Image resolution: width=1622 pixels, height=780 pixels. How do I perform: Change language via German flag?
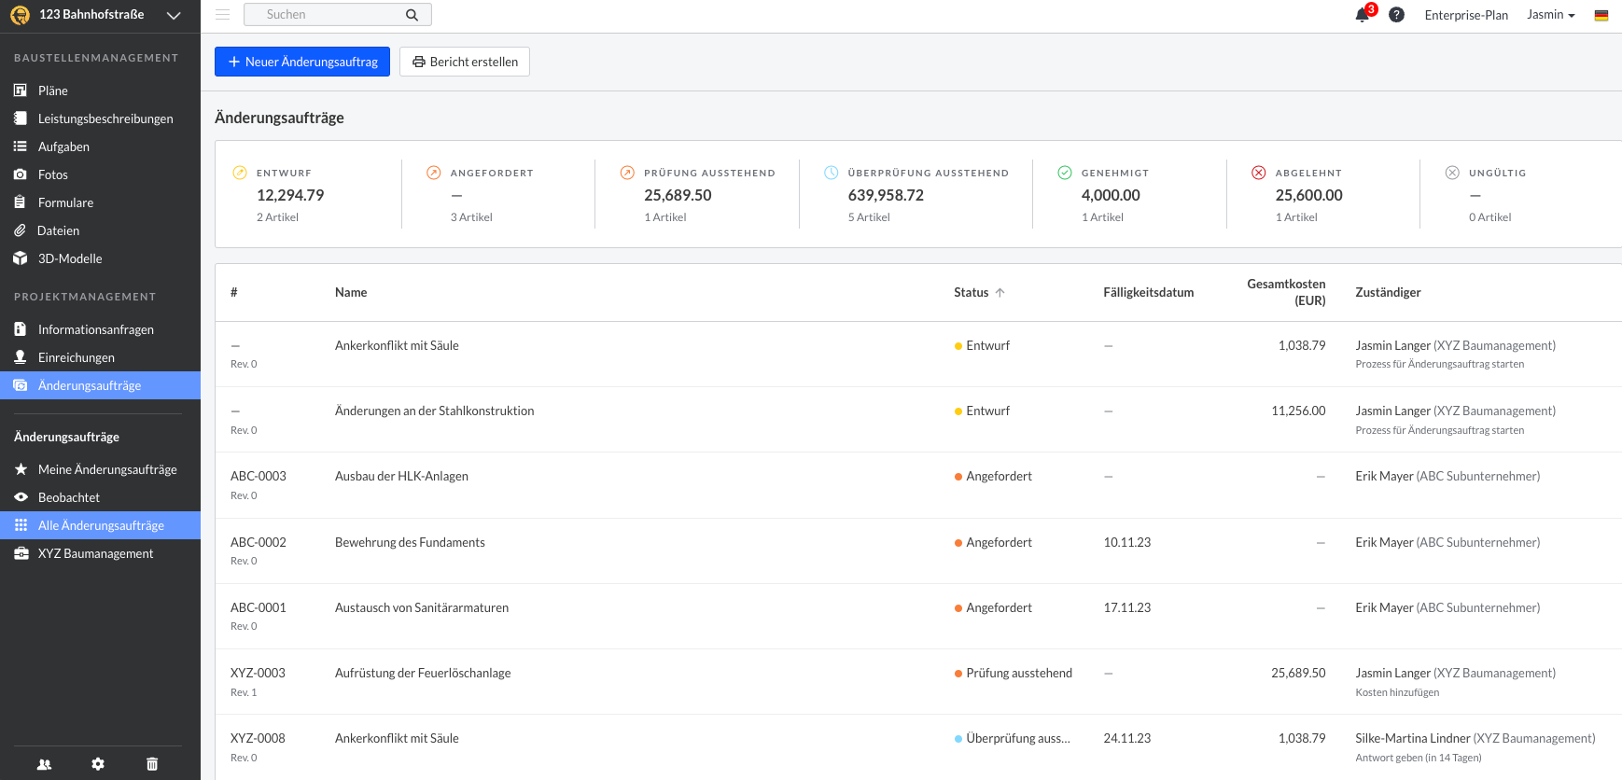(1601, 15)
